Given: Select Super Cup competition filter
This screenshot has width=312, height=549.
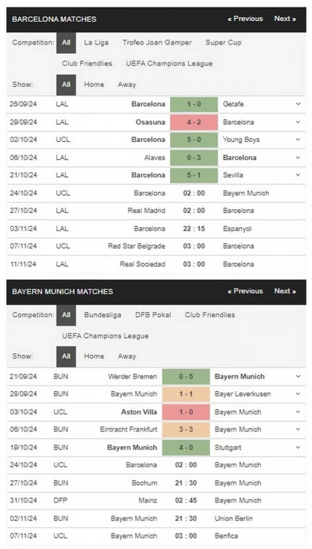Looking at the screenshot, I should pos(224,43).
